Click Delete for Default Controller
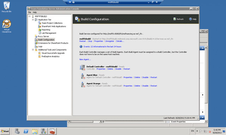 pyautogui.click(x=110, y=69)
